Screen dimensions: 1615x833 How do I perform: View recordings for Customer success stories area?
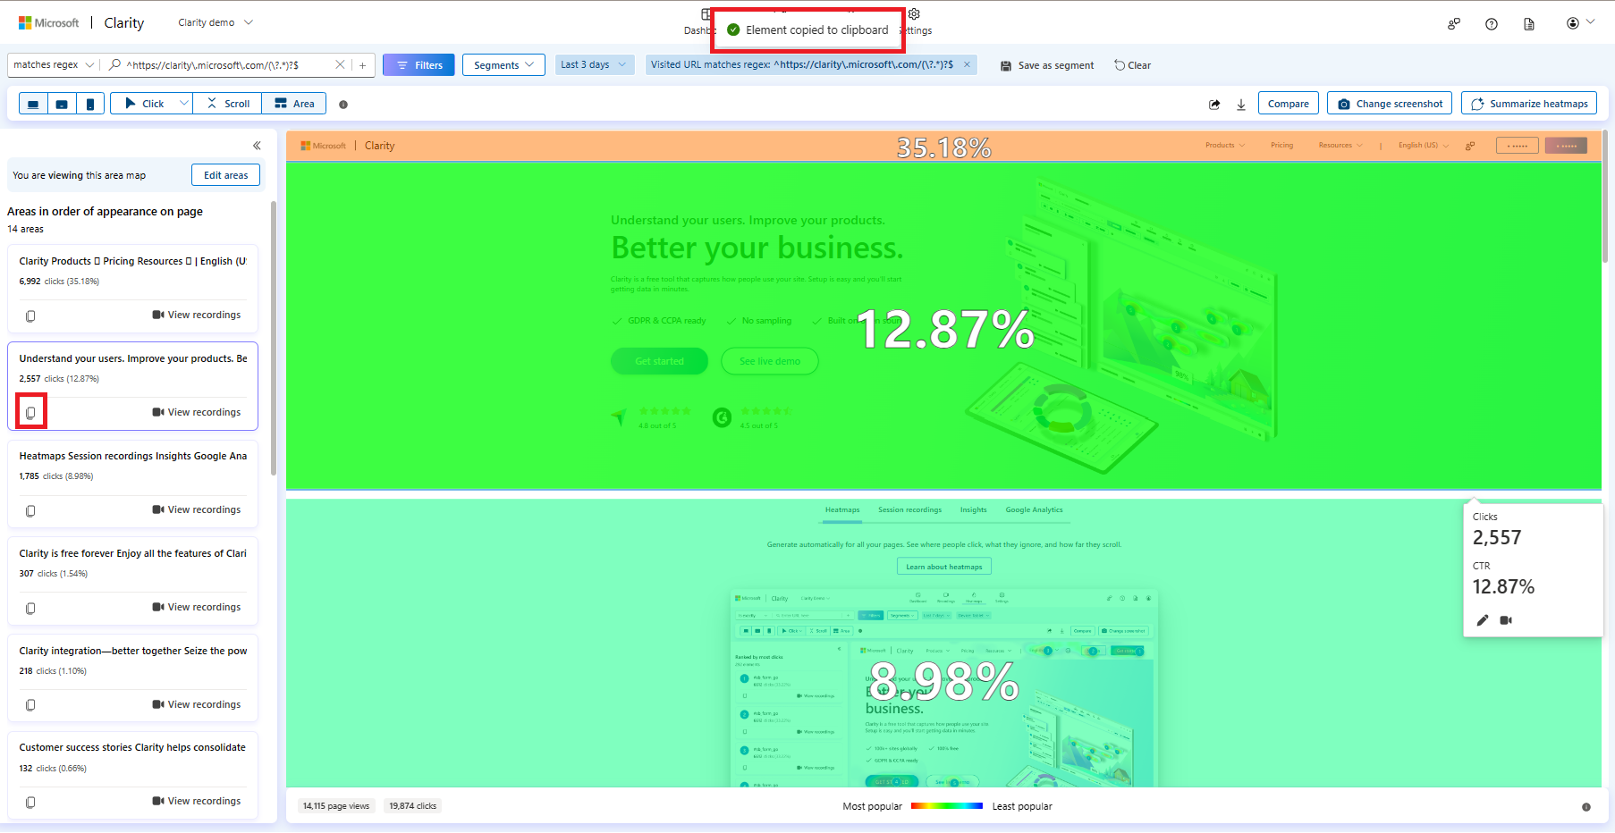click(197, 801)
